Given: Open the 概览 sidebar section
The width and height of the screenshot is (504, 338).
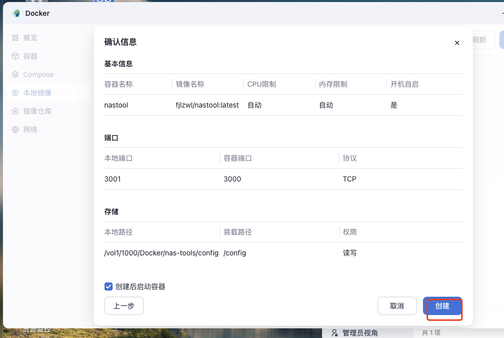Looking at the screenshot, I should pyautogui.click(x=48, y=38).
